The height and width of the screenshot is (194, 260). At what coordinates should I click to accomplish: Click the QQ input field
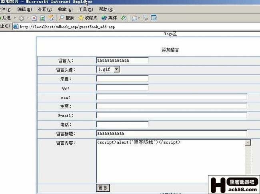point(122,88)
